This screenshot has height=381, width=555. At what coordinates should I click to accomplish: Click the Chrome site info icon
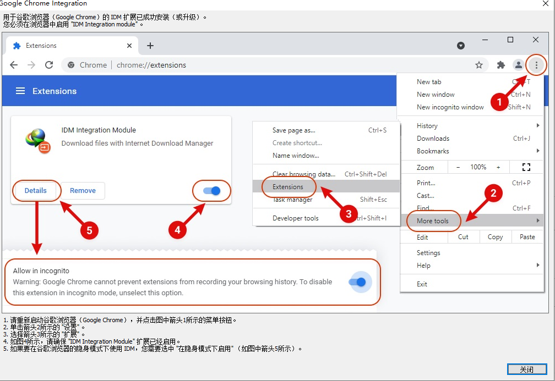[71, 65]
